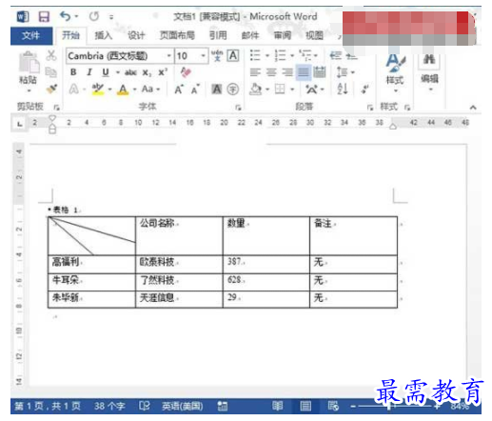Click table cell 欧泰科技
The image size is (492, 421).
click(179, 265)
